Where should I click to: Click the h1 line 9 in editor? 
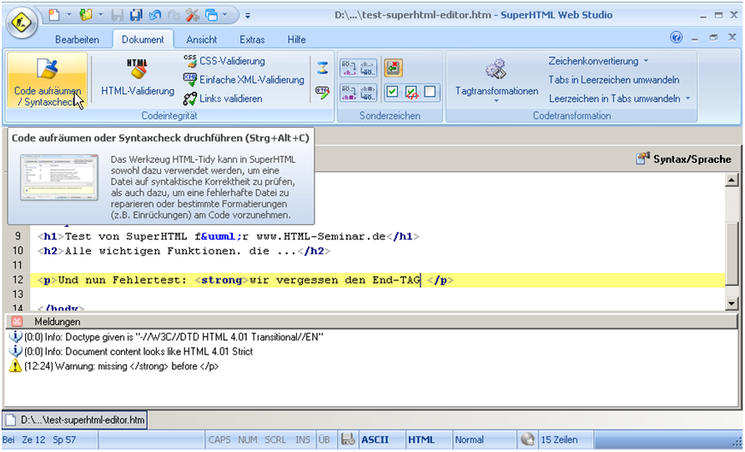point(228,237)
